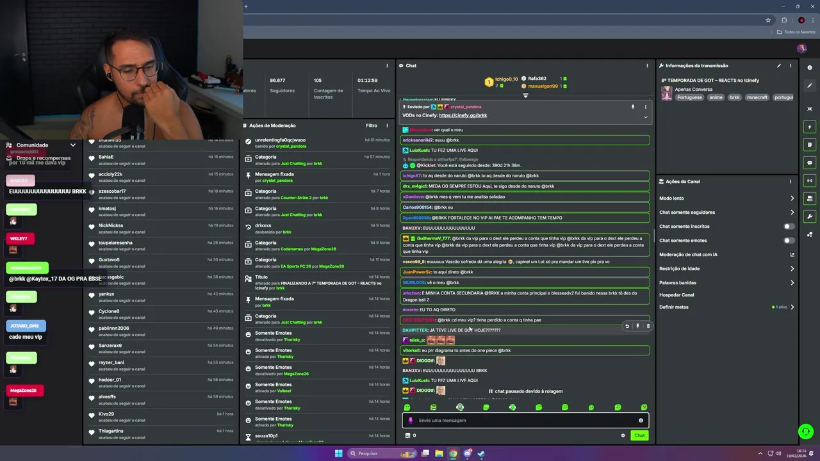Screen dimensions: 820x461
Task: Expand Chat somente seguidores options
Action: pos(792,212)
